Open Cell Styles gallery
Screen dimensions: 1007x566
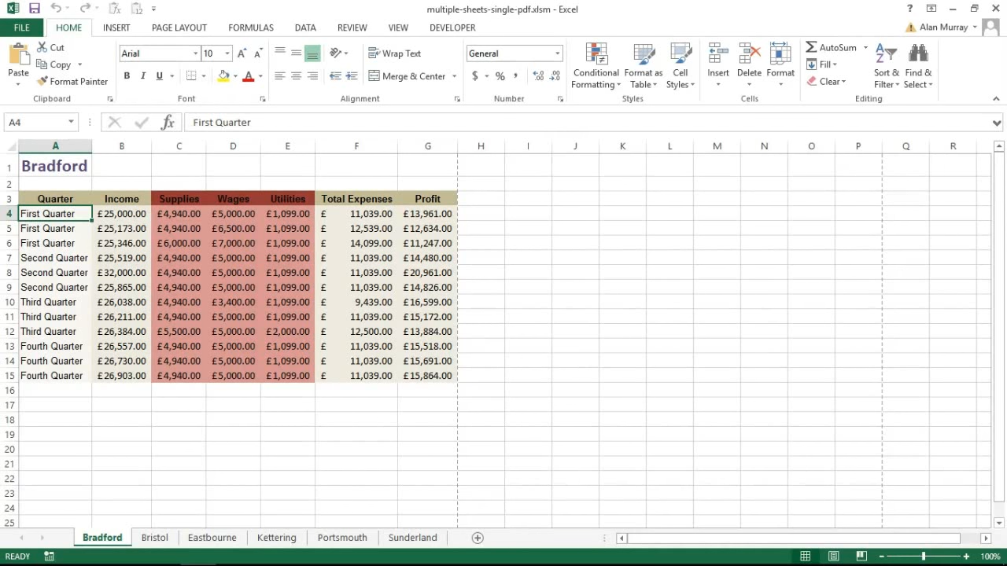pyautogui.click(x=681, y=66)
